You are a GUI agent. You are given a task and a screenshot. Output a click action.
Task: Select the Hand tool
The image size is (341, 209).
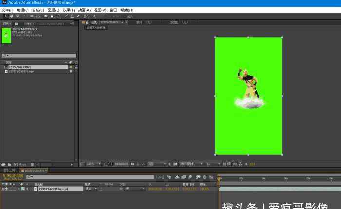tap(12, 16)
